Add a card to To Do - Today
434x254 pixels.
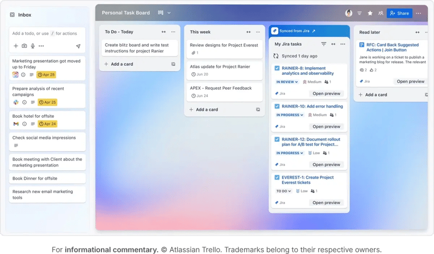tap(119, 64)
